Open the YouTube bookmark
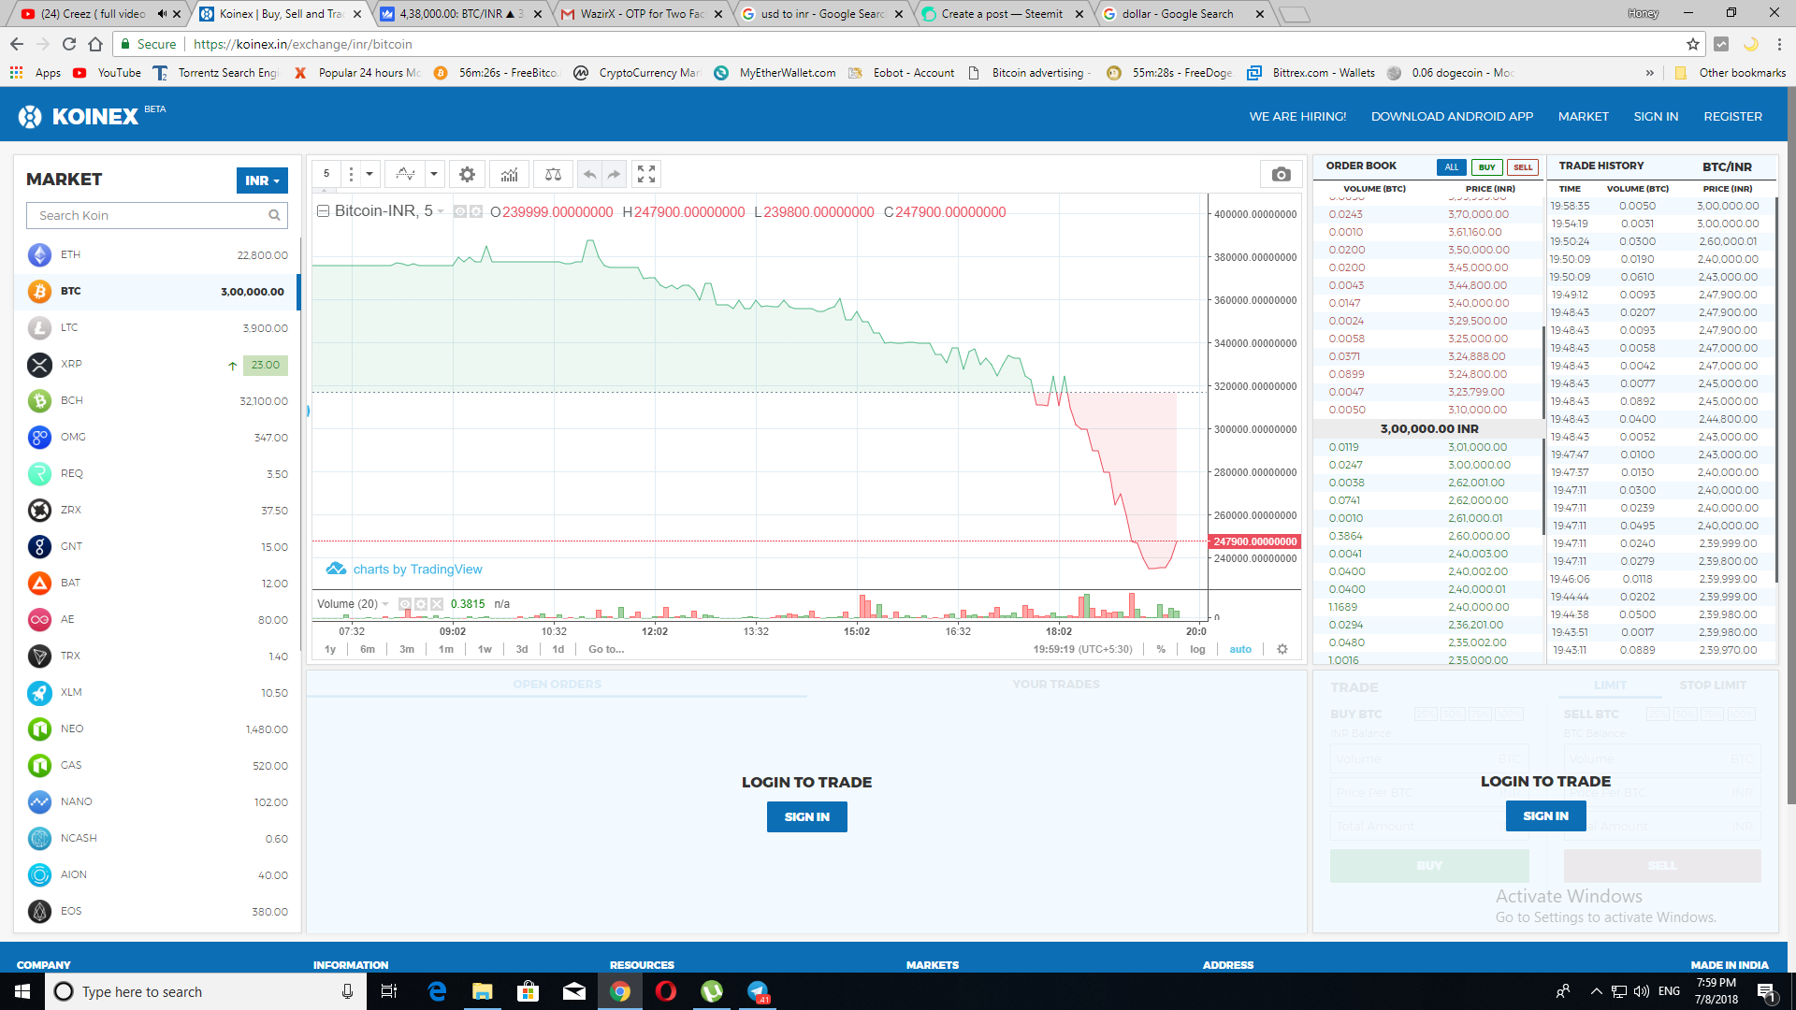This screenshot has height=1010, width=1796. (x=108, y=73)
